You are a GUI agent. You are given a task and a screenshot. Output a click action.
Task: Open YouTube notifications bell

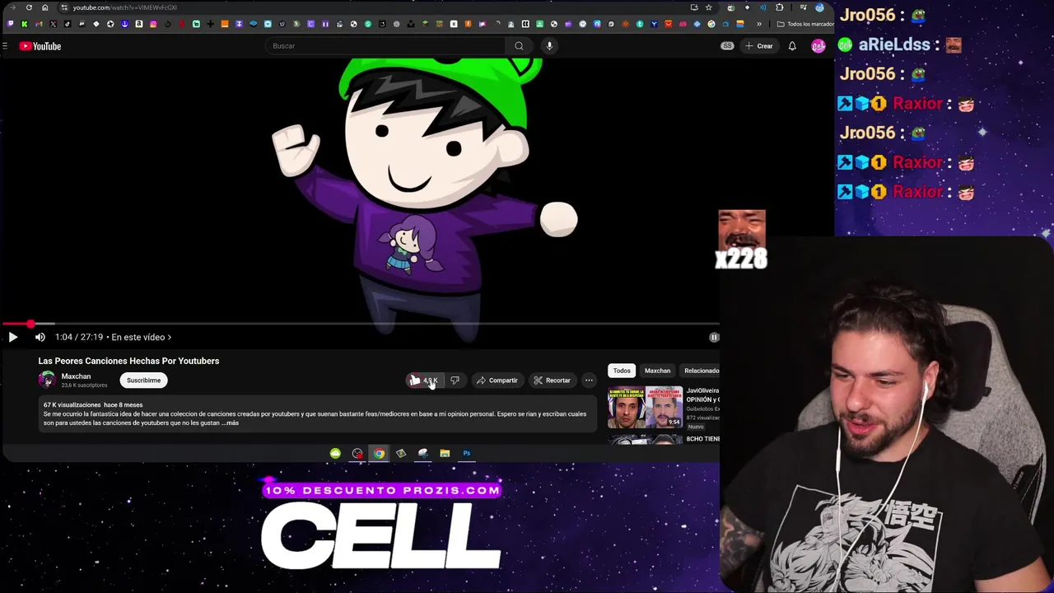(792, 46)
